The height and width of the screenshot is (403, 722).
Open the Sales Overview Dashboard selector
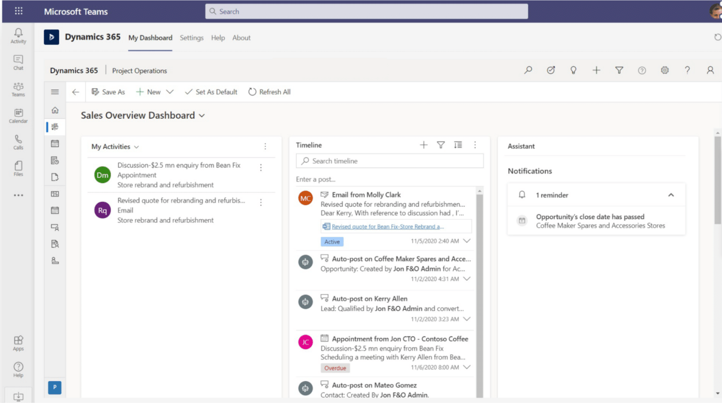(202, 116)
